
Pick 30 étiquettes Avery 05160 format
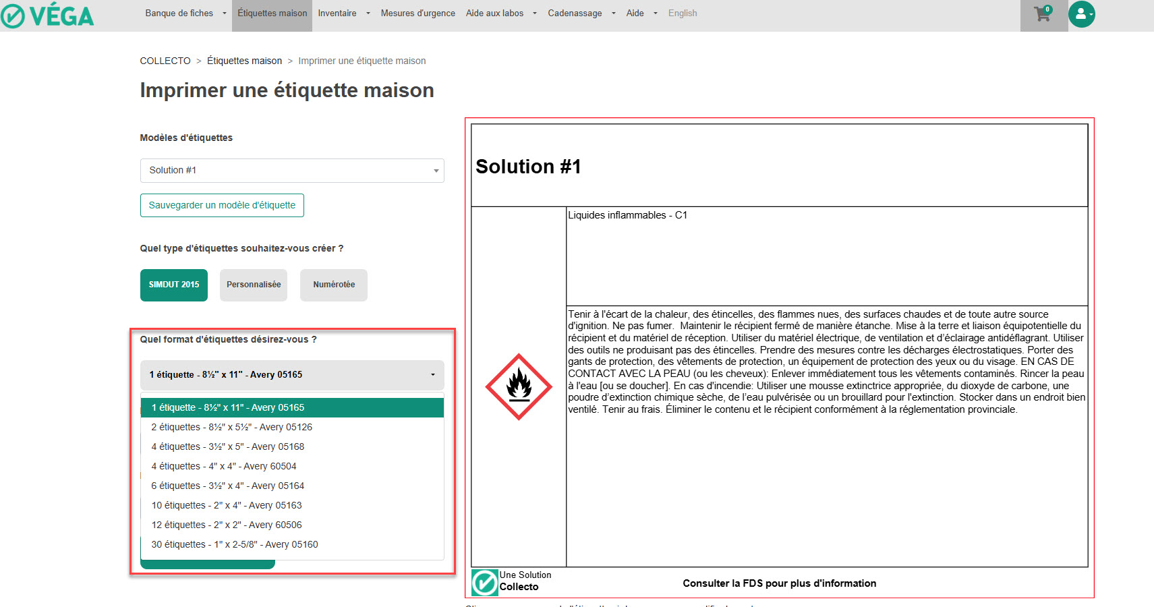(235, 544)
